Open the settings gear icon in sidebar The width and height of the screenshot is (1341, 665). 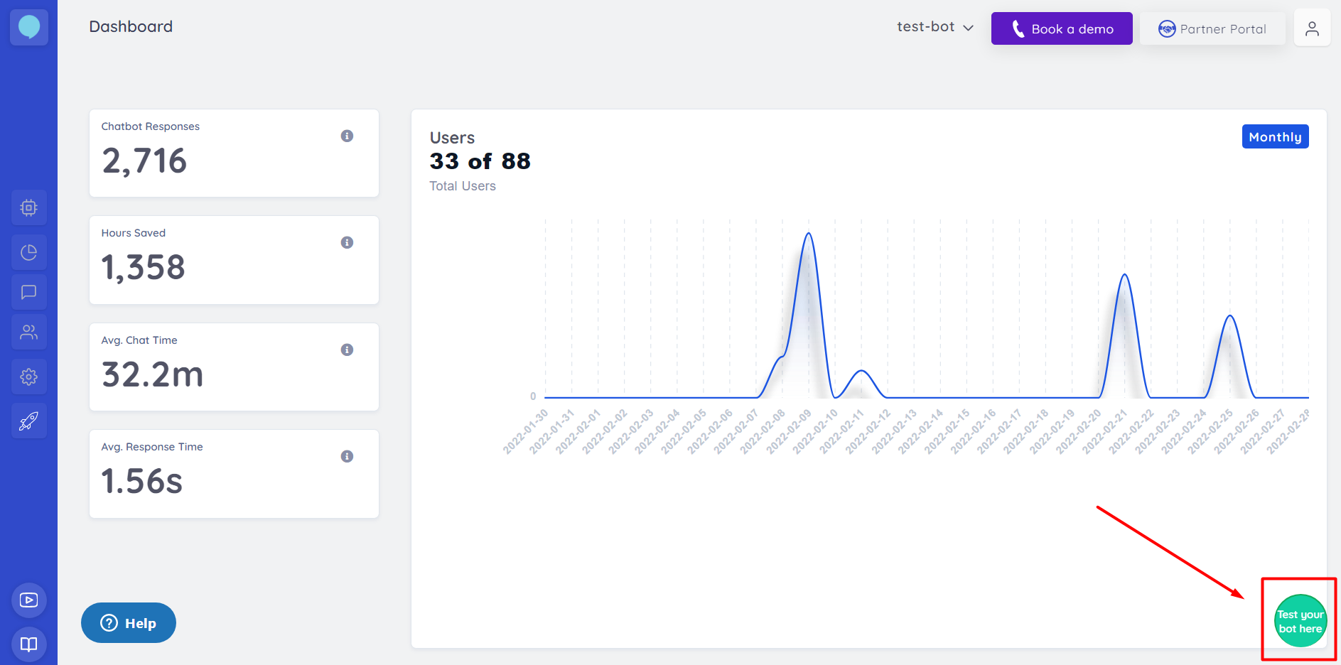pos(29,377)
